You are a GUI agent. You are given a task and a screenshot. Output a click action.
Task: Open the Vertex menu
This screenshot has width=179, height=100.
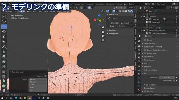click(x=53, y=11)
